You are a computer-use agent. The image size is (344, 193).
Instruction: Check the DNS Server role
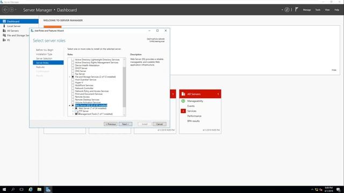73,71
